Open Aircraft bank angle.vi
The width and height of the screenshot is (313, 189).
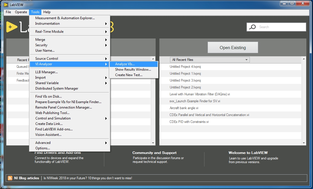184,108
